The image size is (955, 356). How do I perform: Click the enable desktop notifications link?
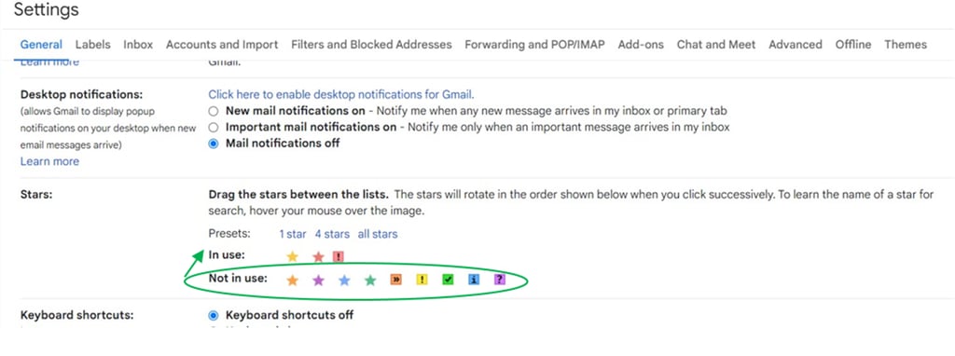click(341, 94)
